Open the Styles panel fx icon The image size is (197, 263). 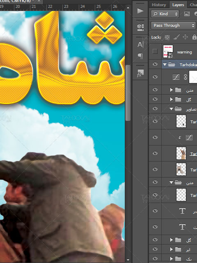point(140,73)
